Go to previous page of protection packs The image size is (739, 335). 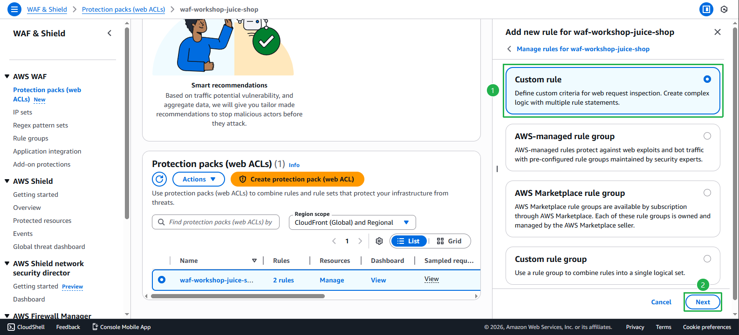pos(334,241)
